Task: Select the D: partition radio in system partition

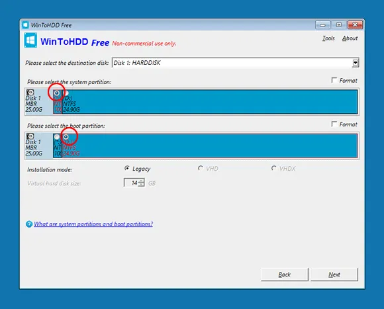Action: point(66,93)
